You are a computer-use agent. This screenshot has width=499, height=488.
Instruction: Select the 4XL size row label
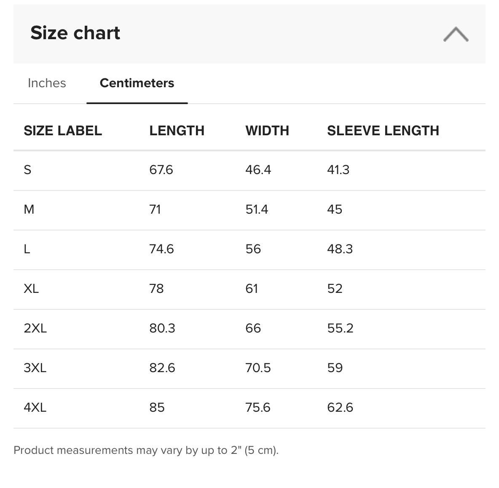(x=35, y=408)
